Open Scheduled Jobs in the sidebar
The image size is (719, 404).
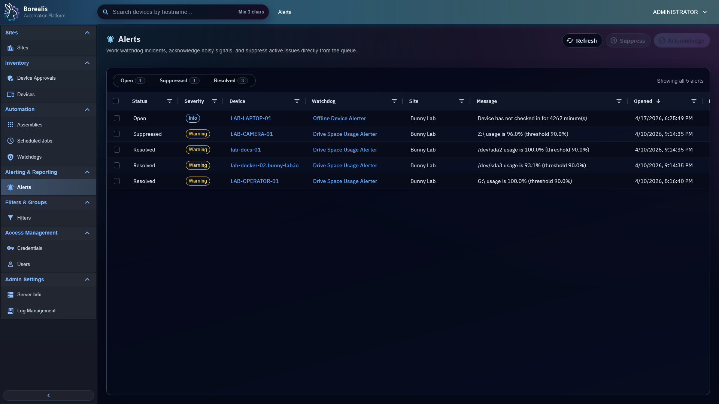48,141
